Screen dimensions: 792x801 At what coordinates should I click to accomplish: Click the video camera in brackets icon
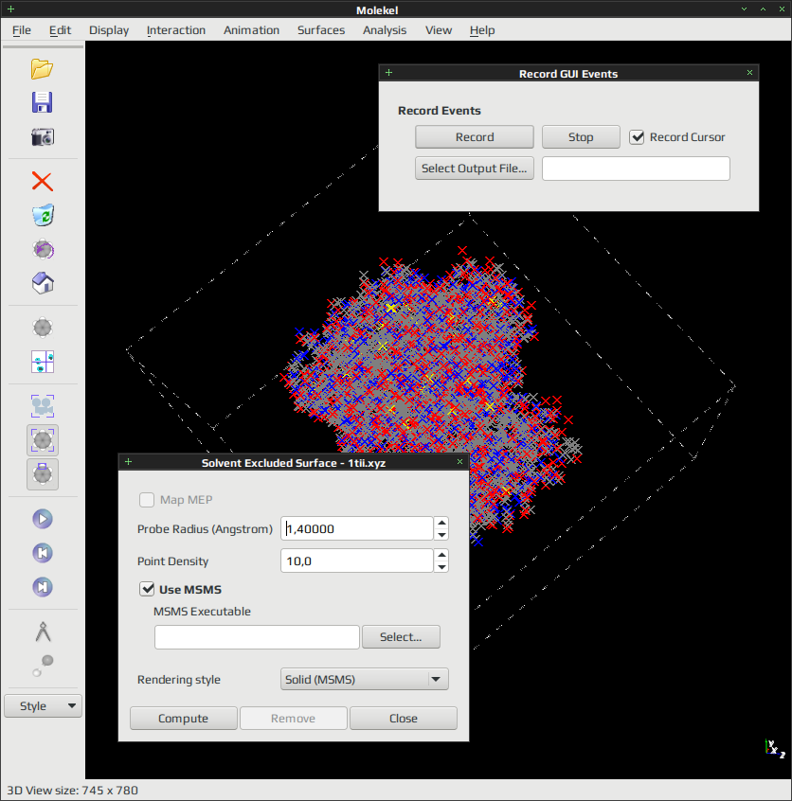[43, 406]
